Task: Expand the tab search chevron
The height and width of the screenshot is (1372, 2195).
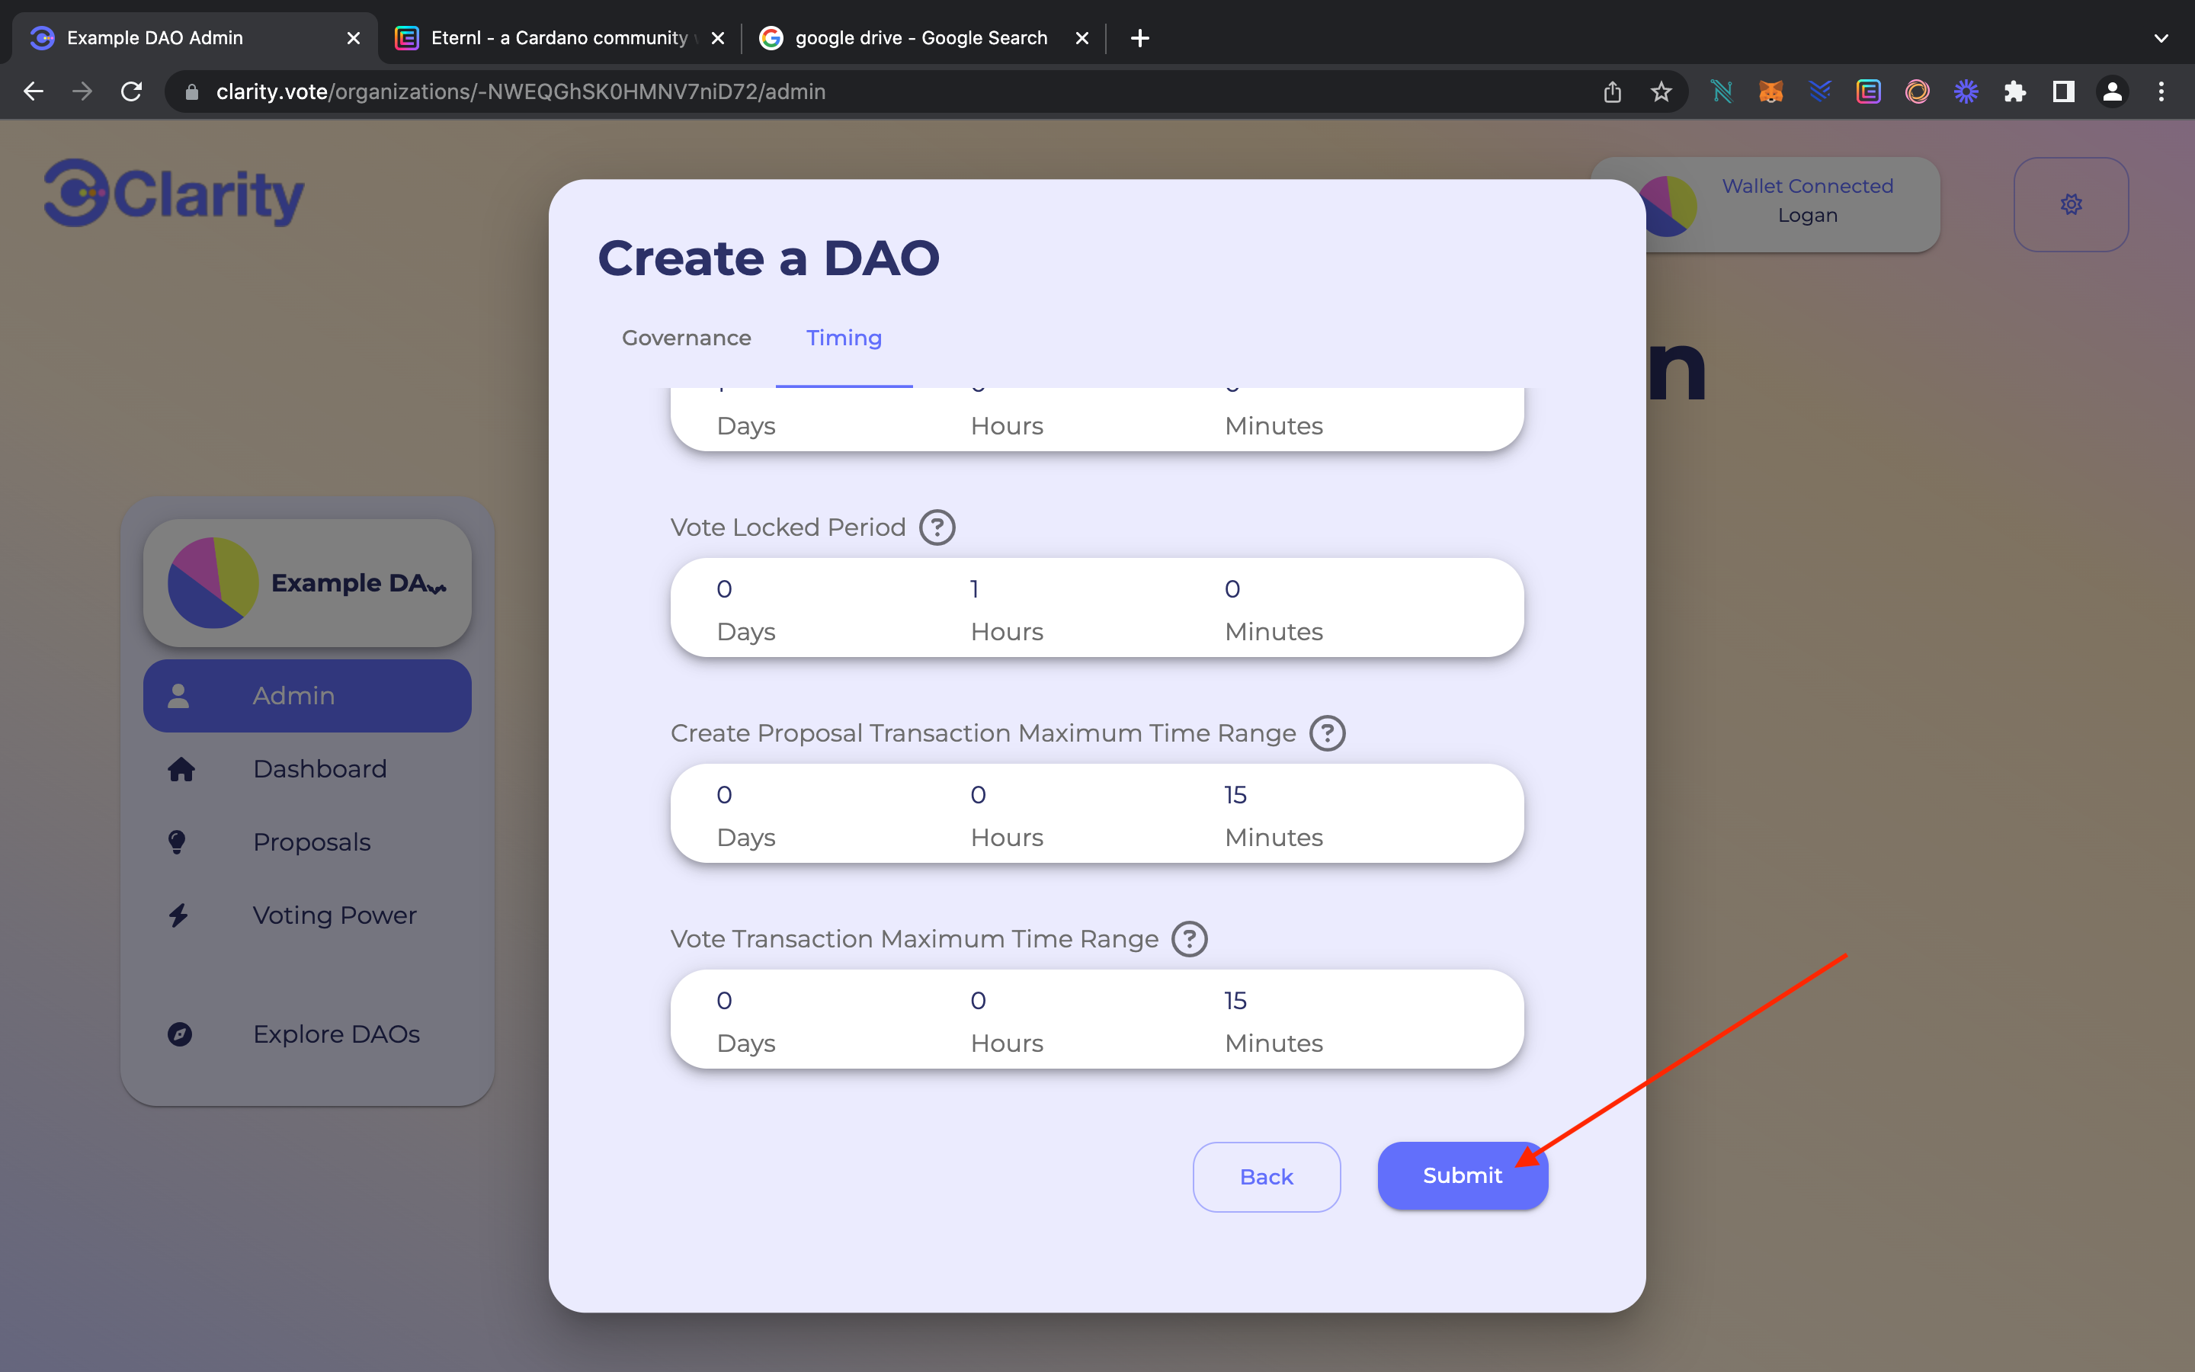Action: [2161, 38]
